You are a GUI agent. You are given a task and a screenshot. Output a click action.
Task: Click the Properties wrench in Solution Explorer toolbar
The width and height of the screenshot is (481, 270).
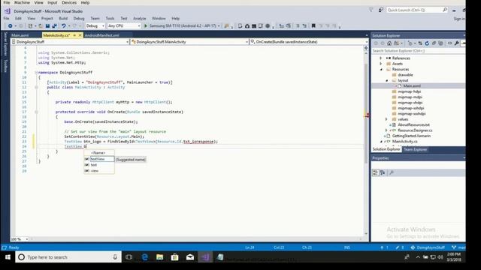point(457,43)
